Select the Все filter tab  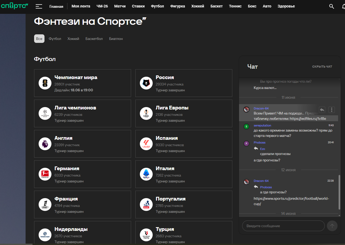click(x=39, y=39)
